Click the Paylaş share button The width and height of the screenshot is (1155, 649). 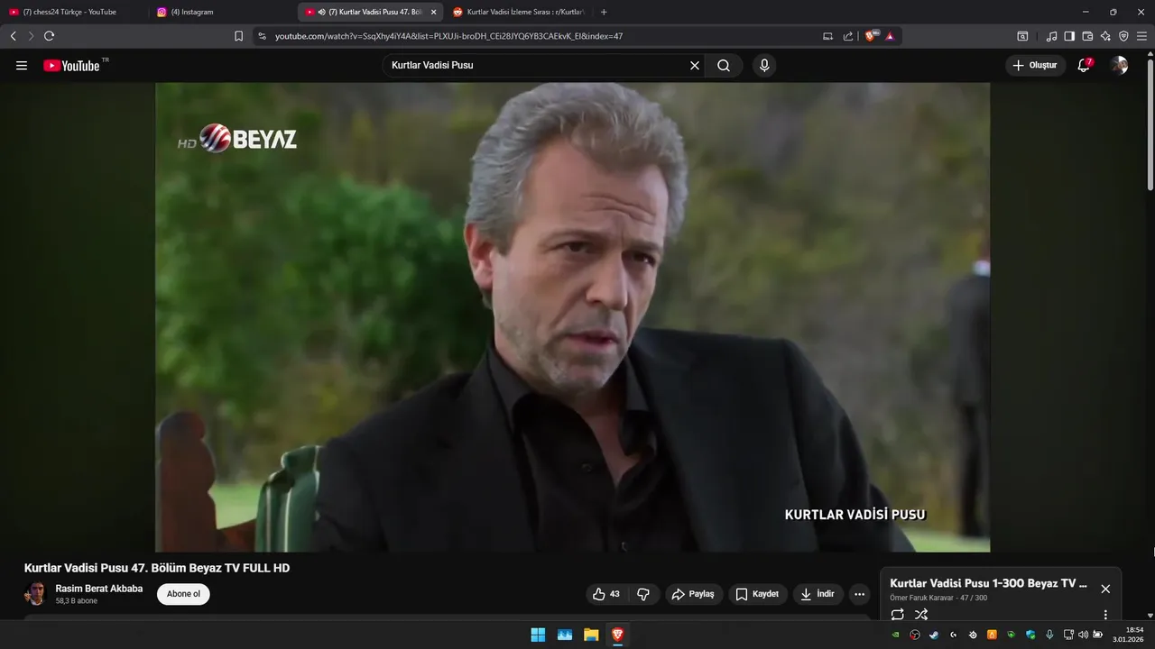pyautogui.click(x=694, y=594)
